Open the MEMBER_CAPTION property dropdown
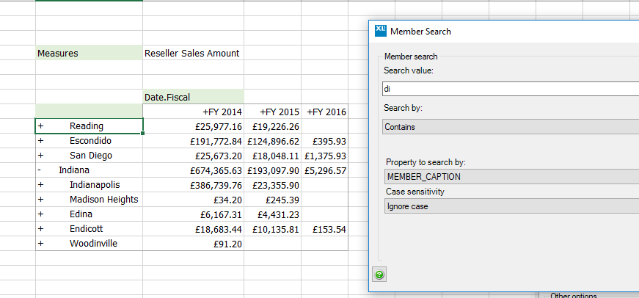 click(510, 177)
